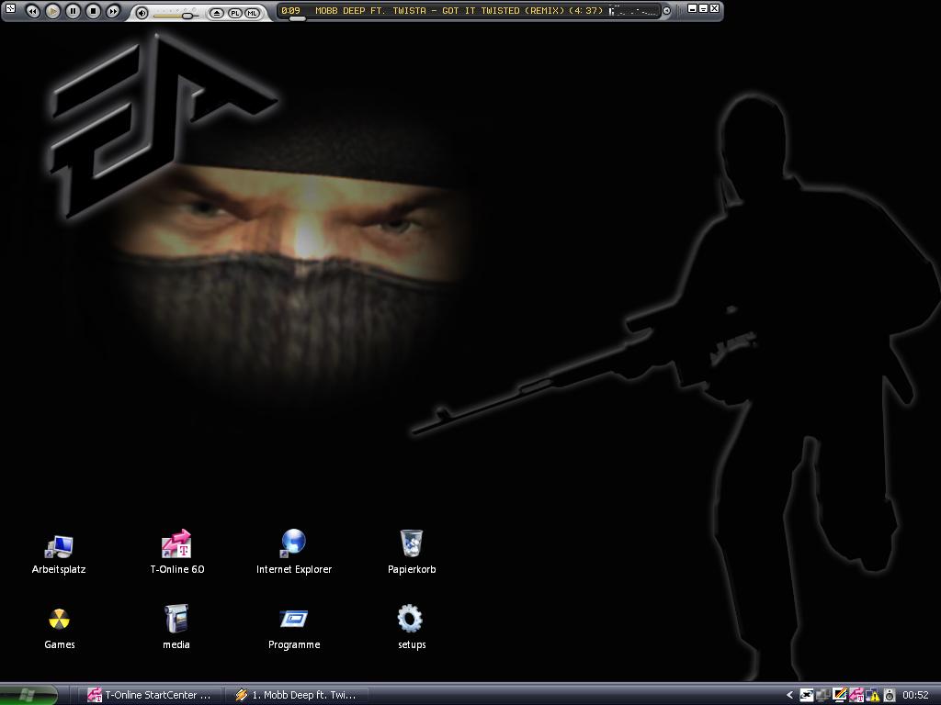Mute Winamp using the speaker icon
The image size is (941, 705).
pyautogui.click(x=142, y=13)
